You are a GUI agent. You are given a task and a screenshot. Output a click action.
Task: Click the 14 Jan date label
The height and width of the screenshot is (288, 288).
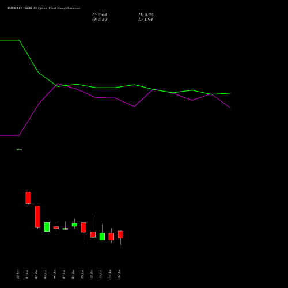point(110,274)
